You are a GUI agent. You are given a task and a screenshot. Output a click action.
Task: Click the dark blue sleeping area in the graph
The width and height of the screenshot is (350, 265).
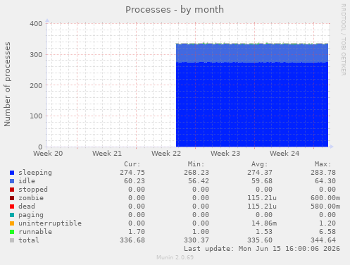pyautogui.click(x=252, y=104)
